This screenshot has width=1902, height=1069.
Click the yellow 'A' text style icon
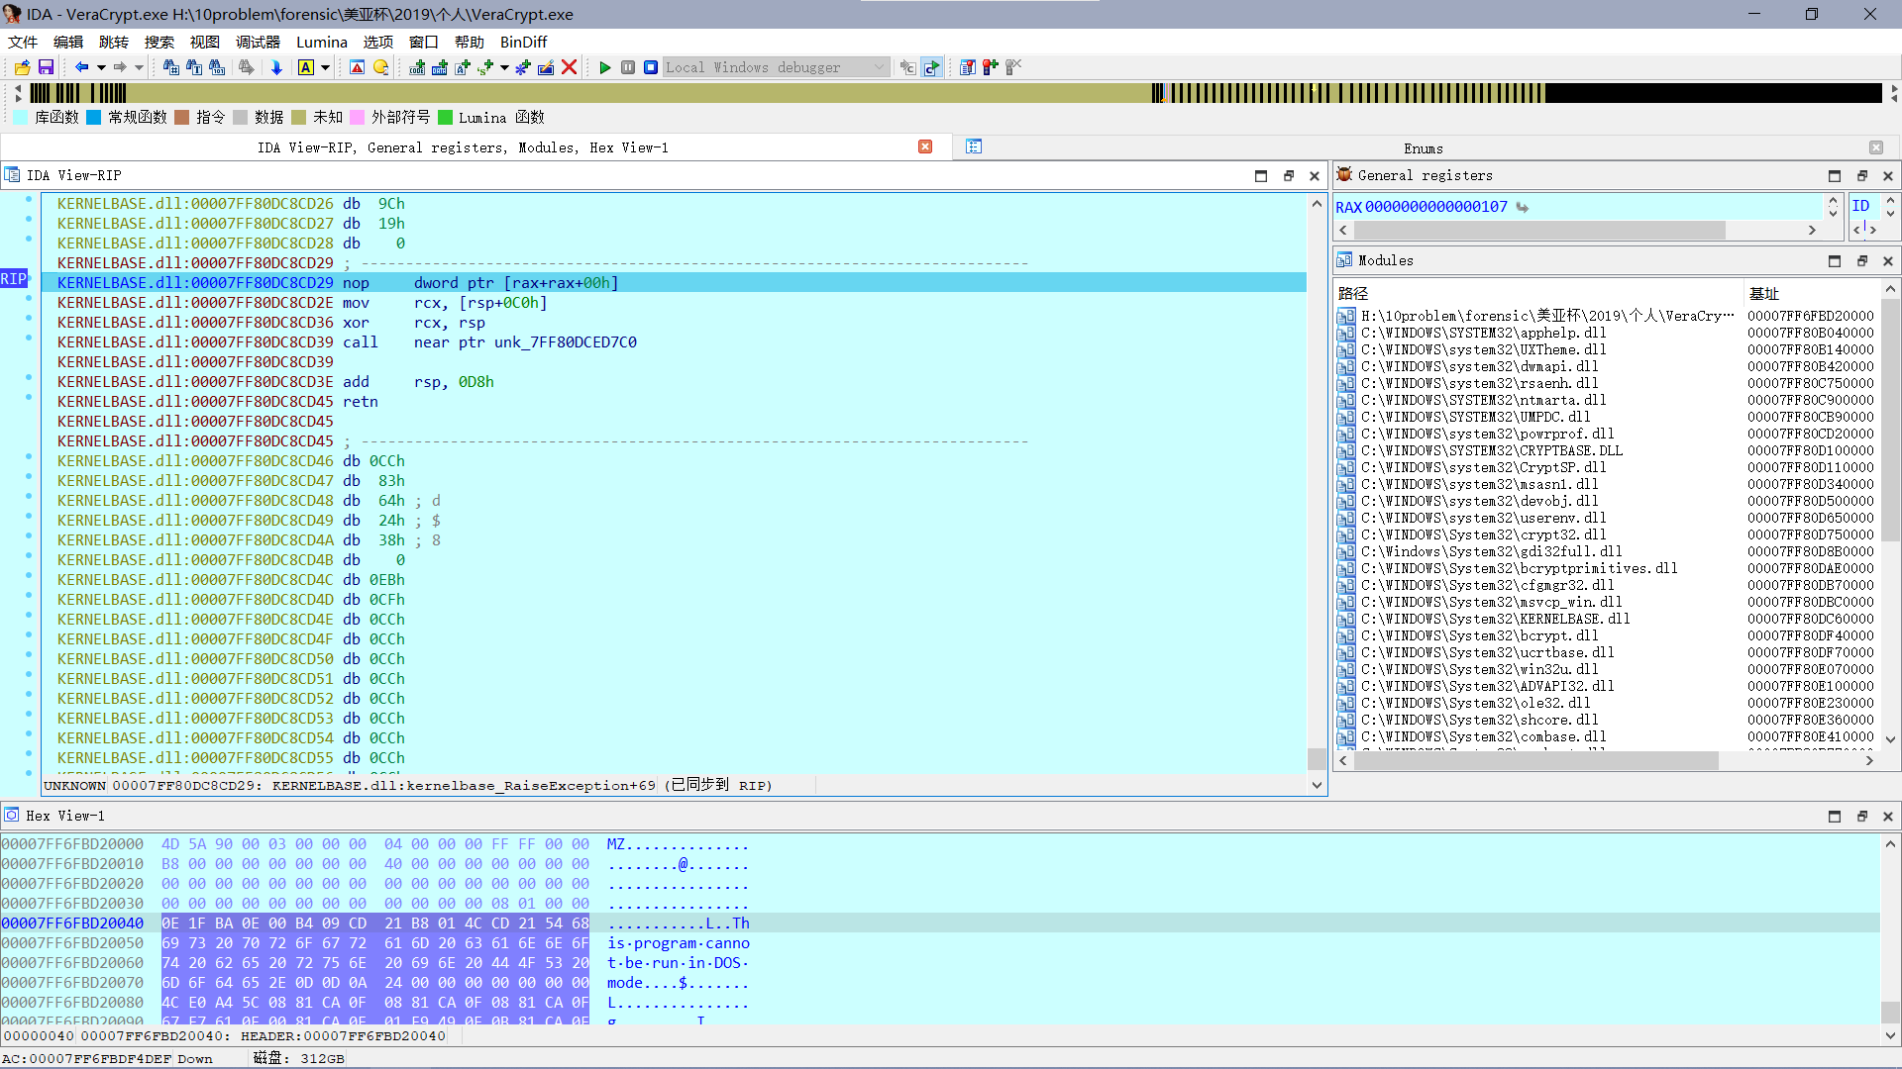coord(306,67)
